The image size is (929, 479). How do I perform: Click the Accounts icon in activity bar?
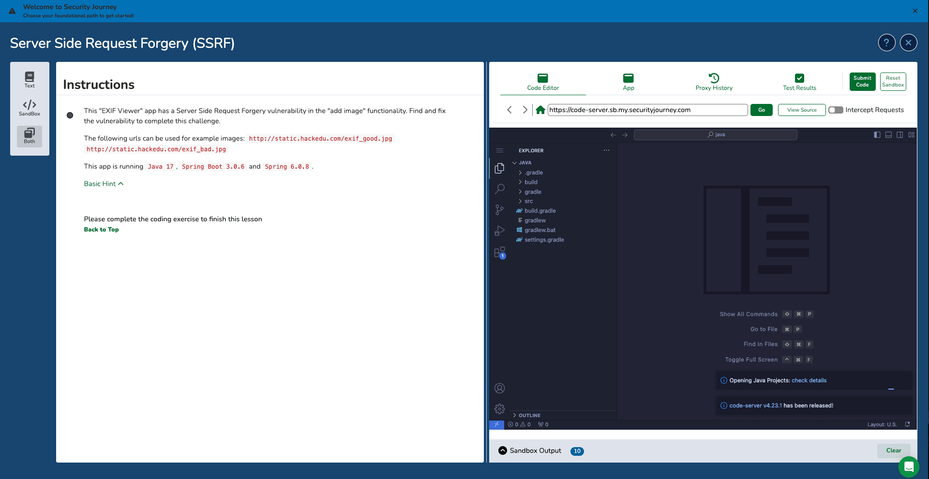click(x=499, y=388)
